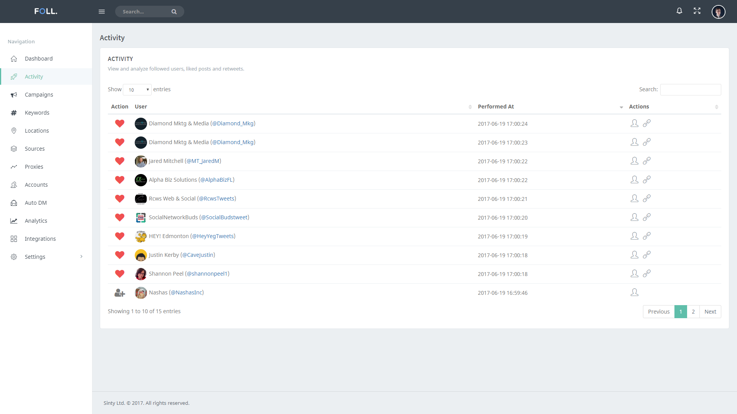This screenshot has width=737, height=414.
Task: Click the Previous pagination button
Action: click(659, 312)
